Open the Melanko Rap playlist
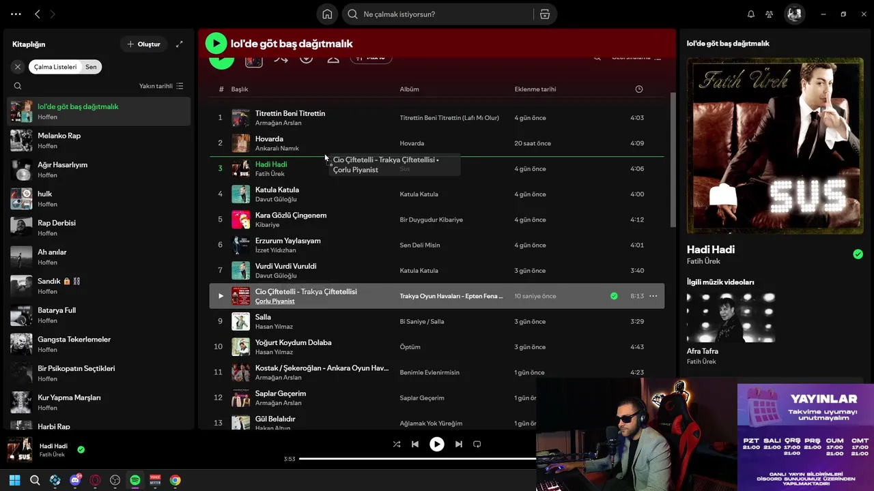The image size is (874, 491). (99, 140)
